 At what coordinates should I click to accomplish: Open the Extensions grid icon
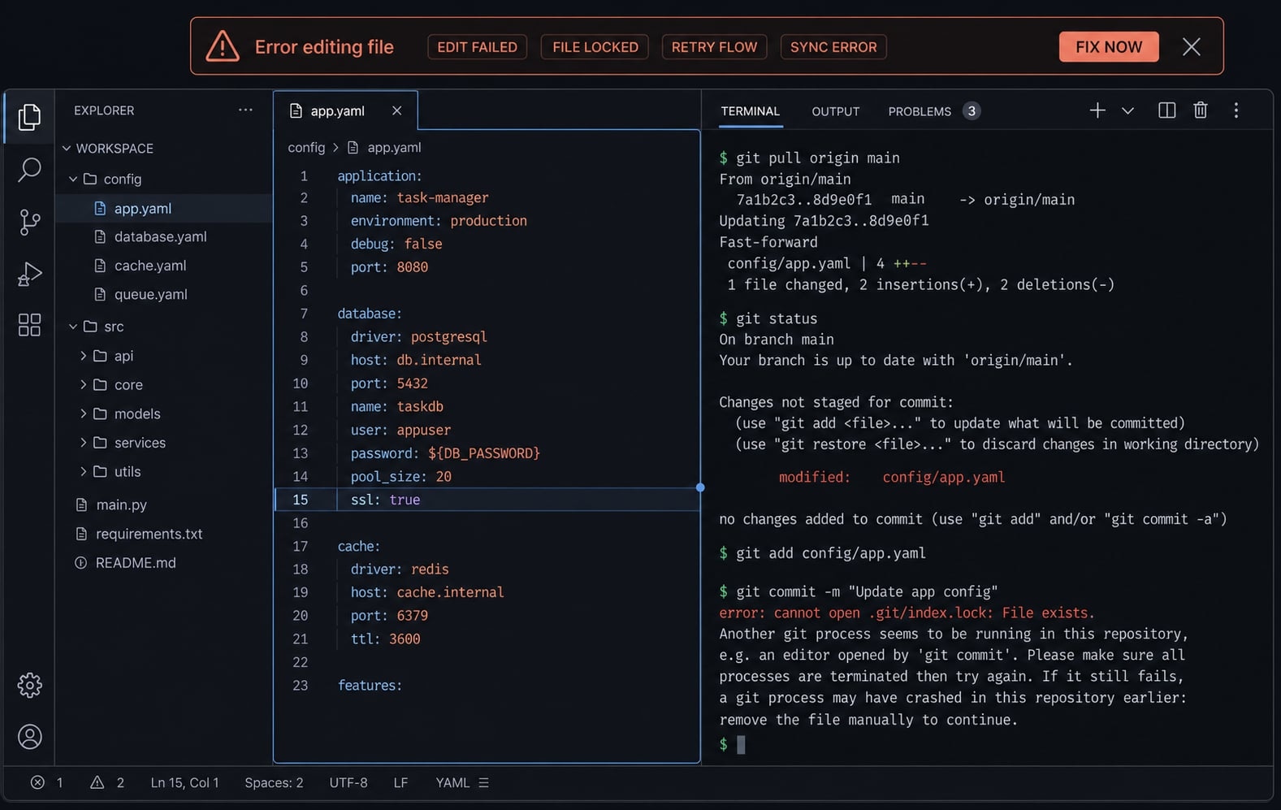pos(29,325)
